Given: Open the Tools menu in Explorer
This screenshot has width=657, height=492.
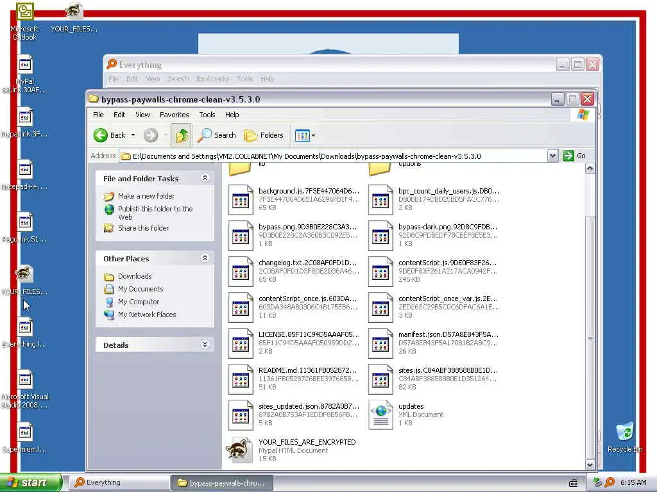Looking at the screenshot, I should click(207, 115).
